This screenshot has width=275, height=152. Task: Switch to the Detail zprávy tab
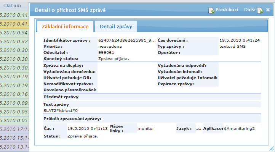116,27
